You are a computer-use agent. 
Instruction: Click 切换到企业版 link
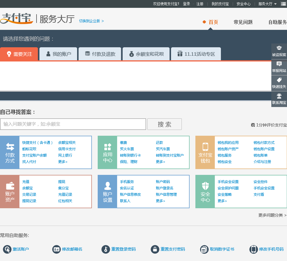[91, 21]
